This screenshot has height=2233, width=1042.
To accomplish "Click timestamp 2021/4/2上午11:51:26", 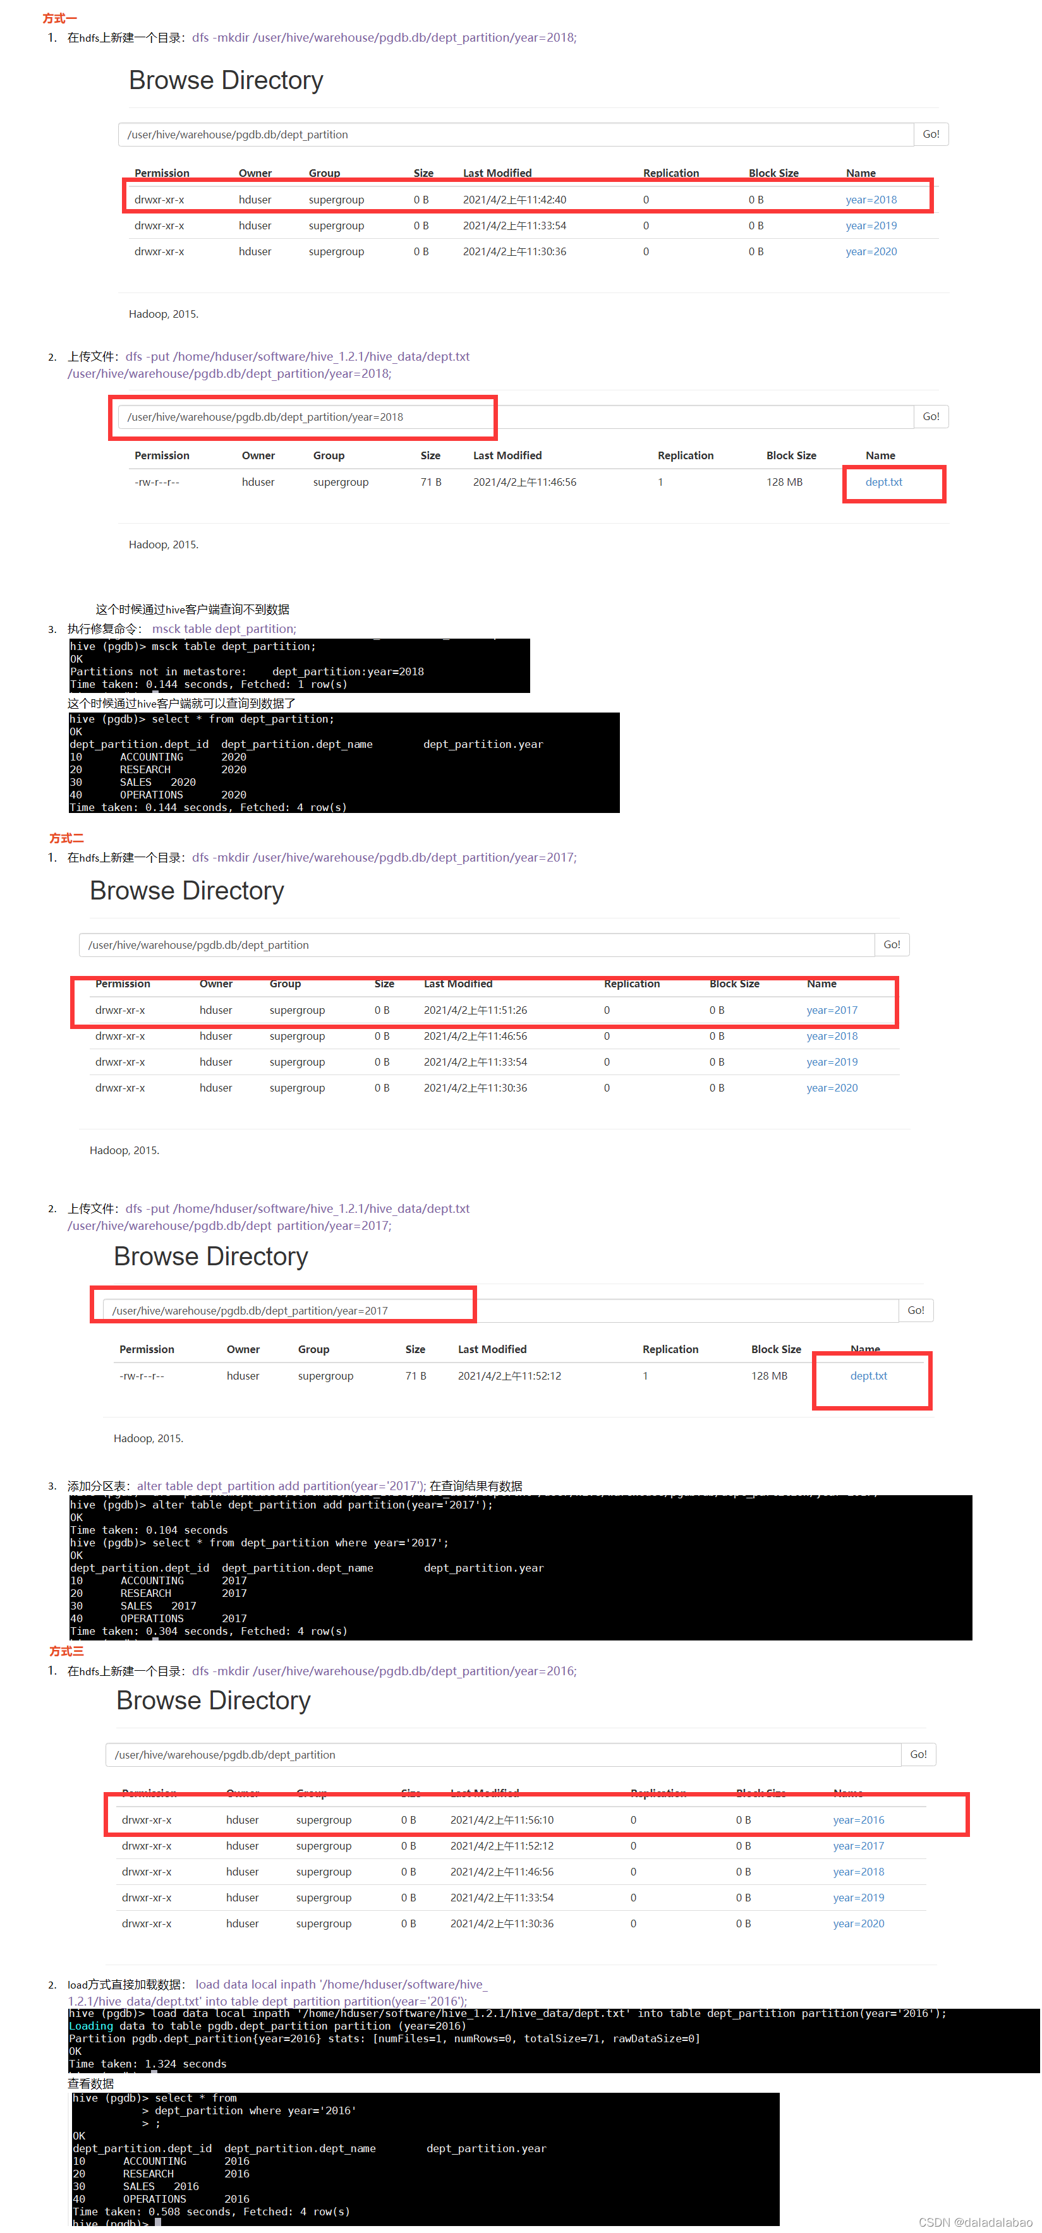I will 475,1010.
